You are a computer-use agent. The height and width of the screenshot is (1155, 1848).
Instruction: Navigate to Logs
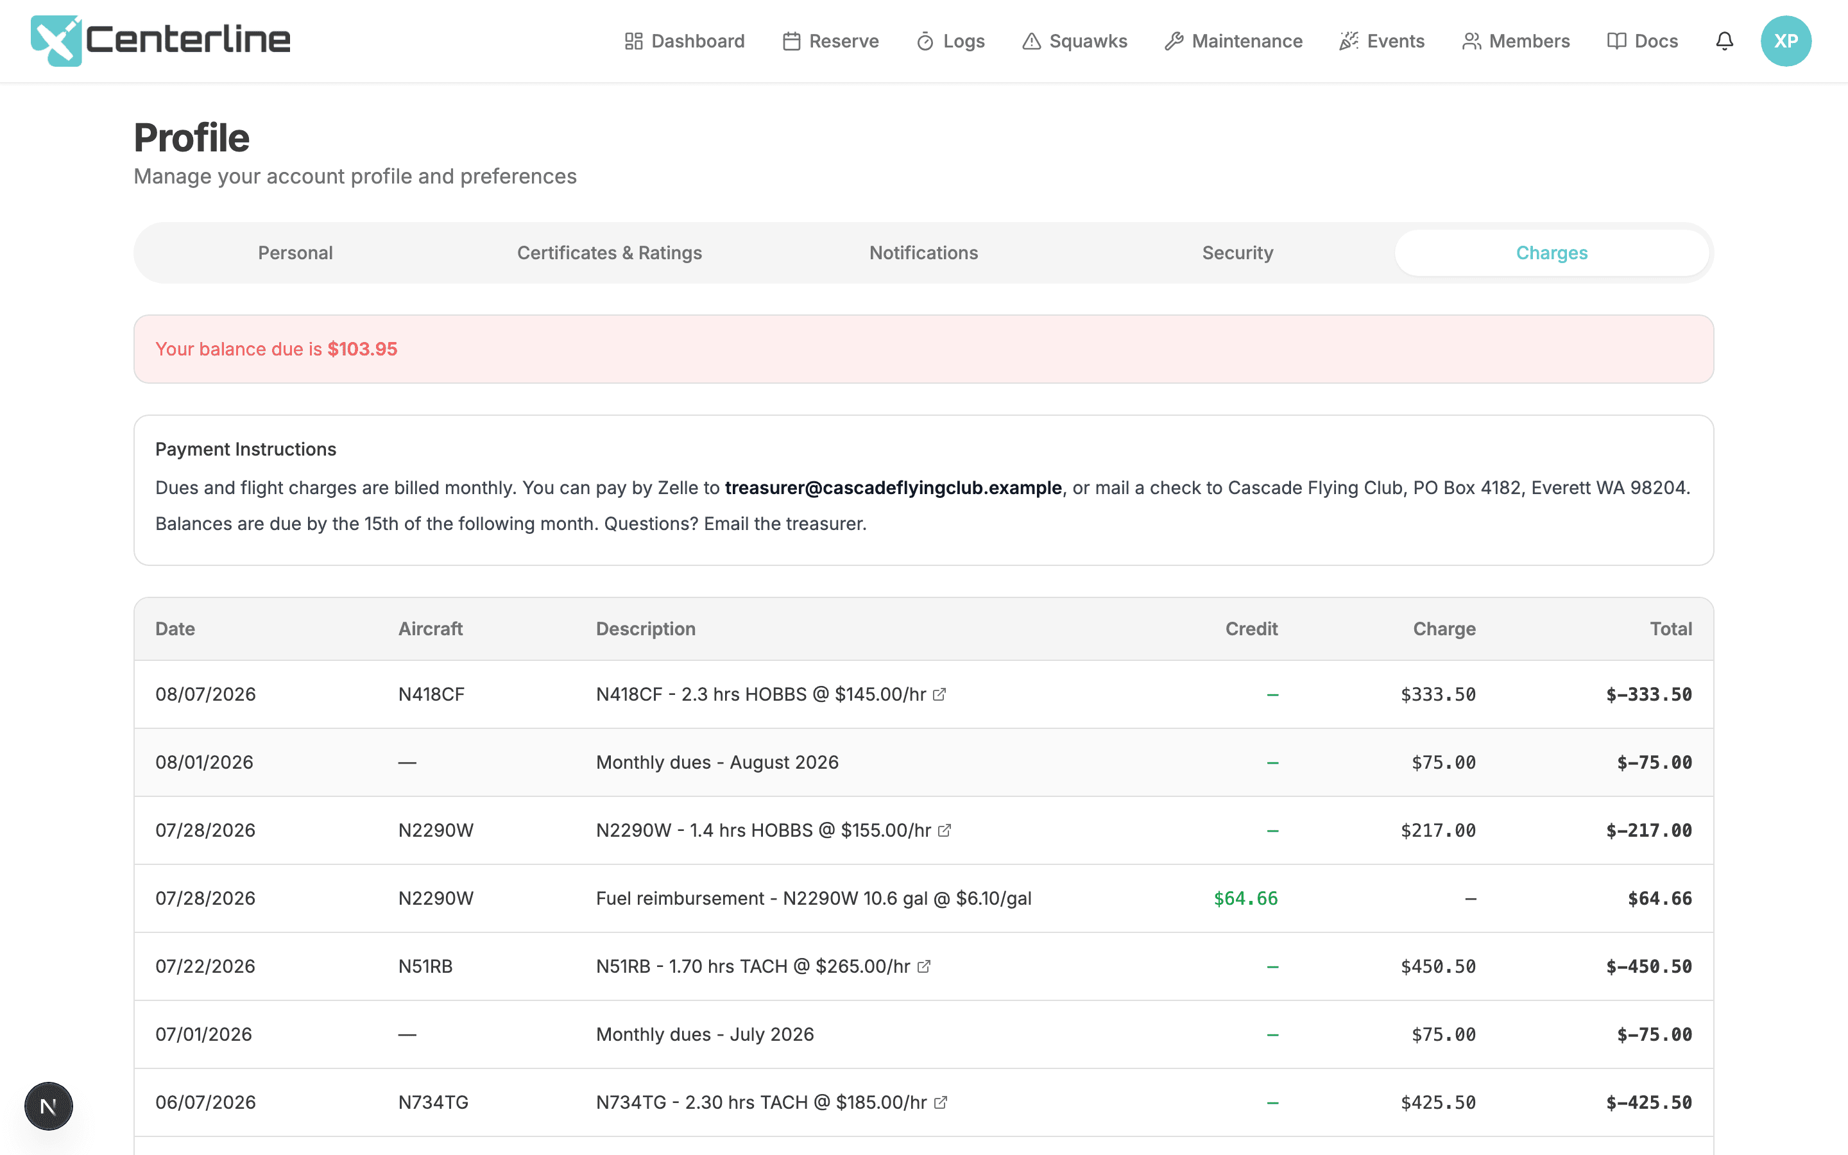click(951, 41)
